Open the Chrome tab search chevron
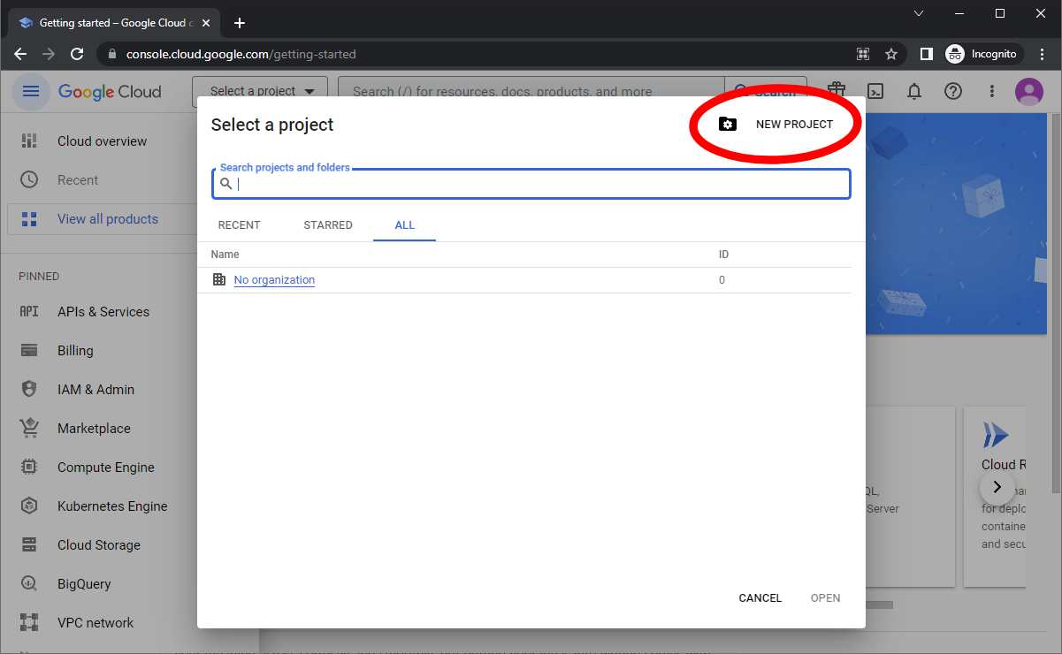The image size is (1062, 654). tap(919, 13)
